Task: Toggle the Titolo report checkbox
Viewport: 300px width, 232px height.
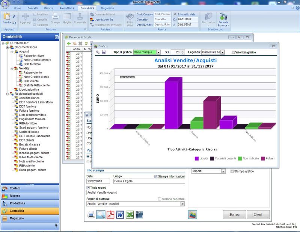Action: tap(89, 187)
